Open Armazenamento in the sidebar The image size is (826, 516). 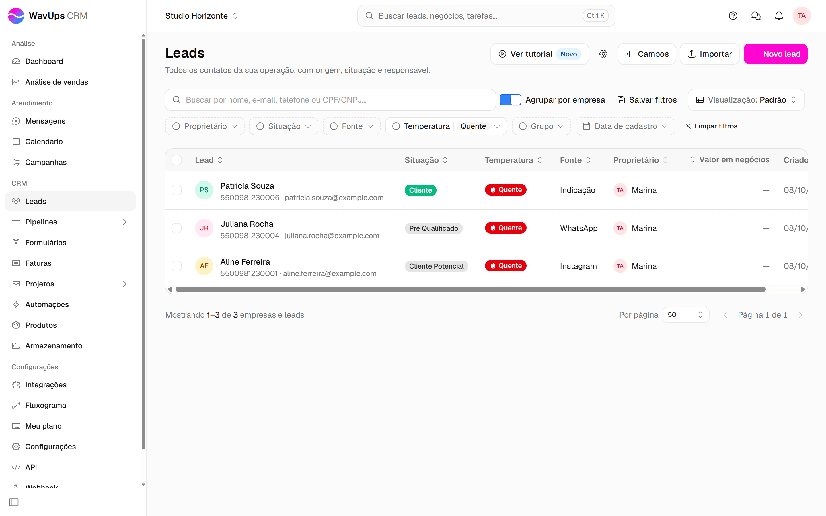point(70,346)
